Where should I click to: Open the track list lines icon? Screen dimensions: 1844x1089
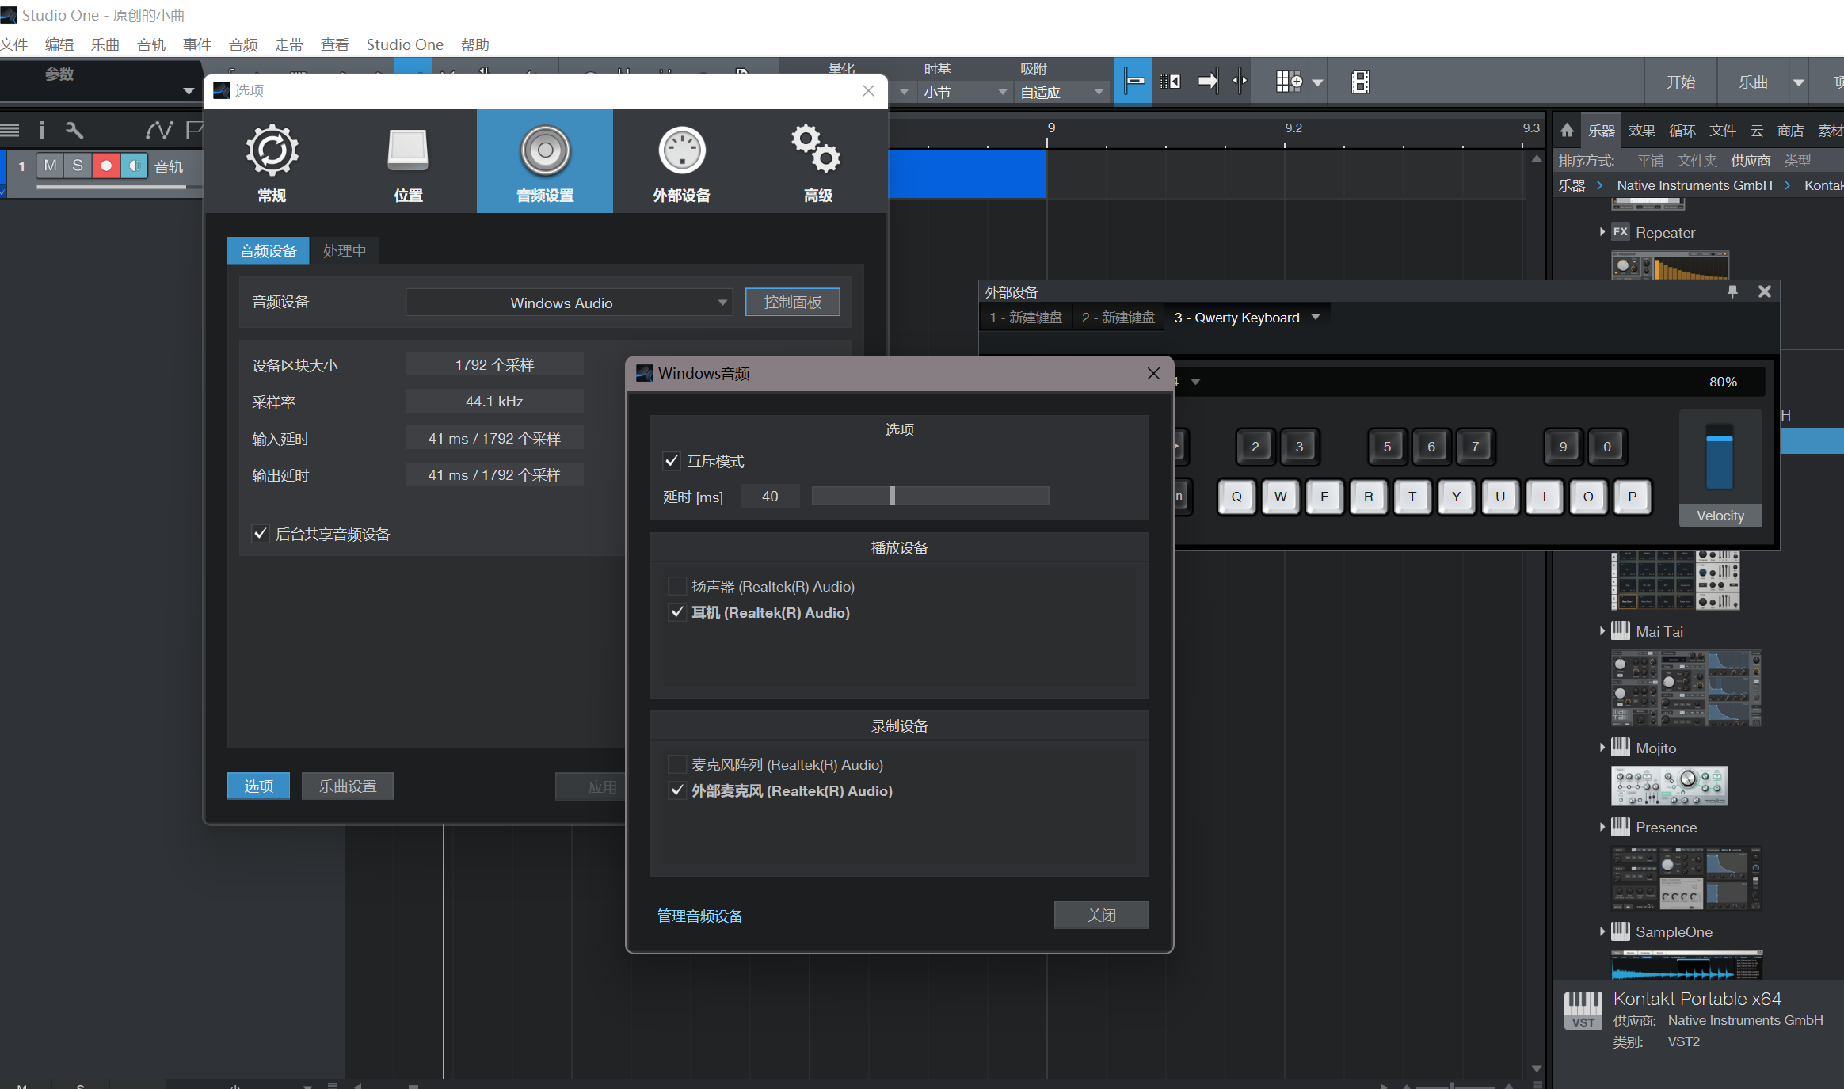pyautogui.click(x=10, y=130)
